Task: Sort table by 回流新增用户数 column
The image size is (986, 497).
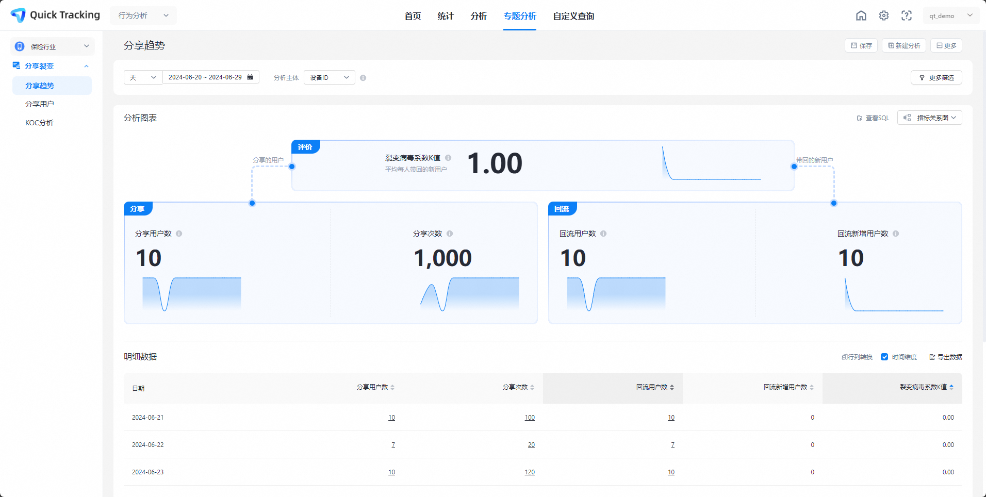Action: 812,387
